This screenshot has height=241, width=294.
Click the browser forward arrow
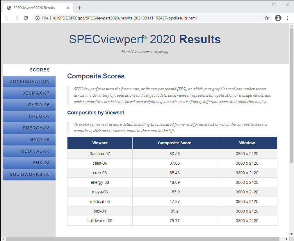(17, 18)
